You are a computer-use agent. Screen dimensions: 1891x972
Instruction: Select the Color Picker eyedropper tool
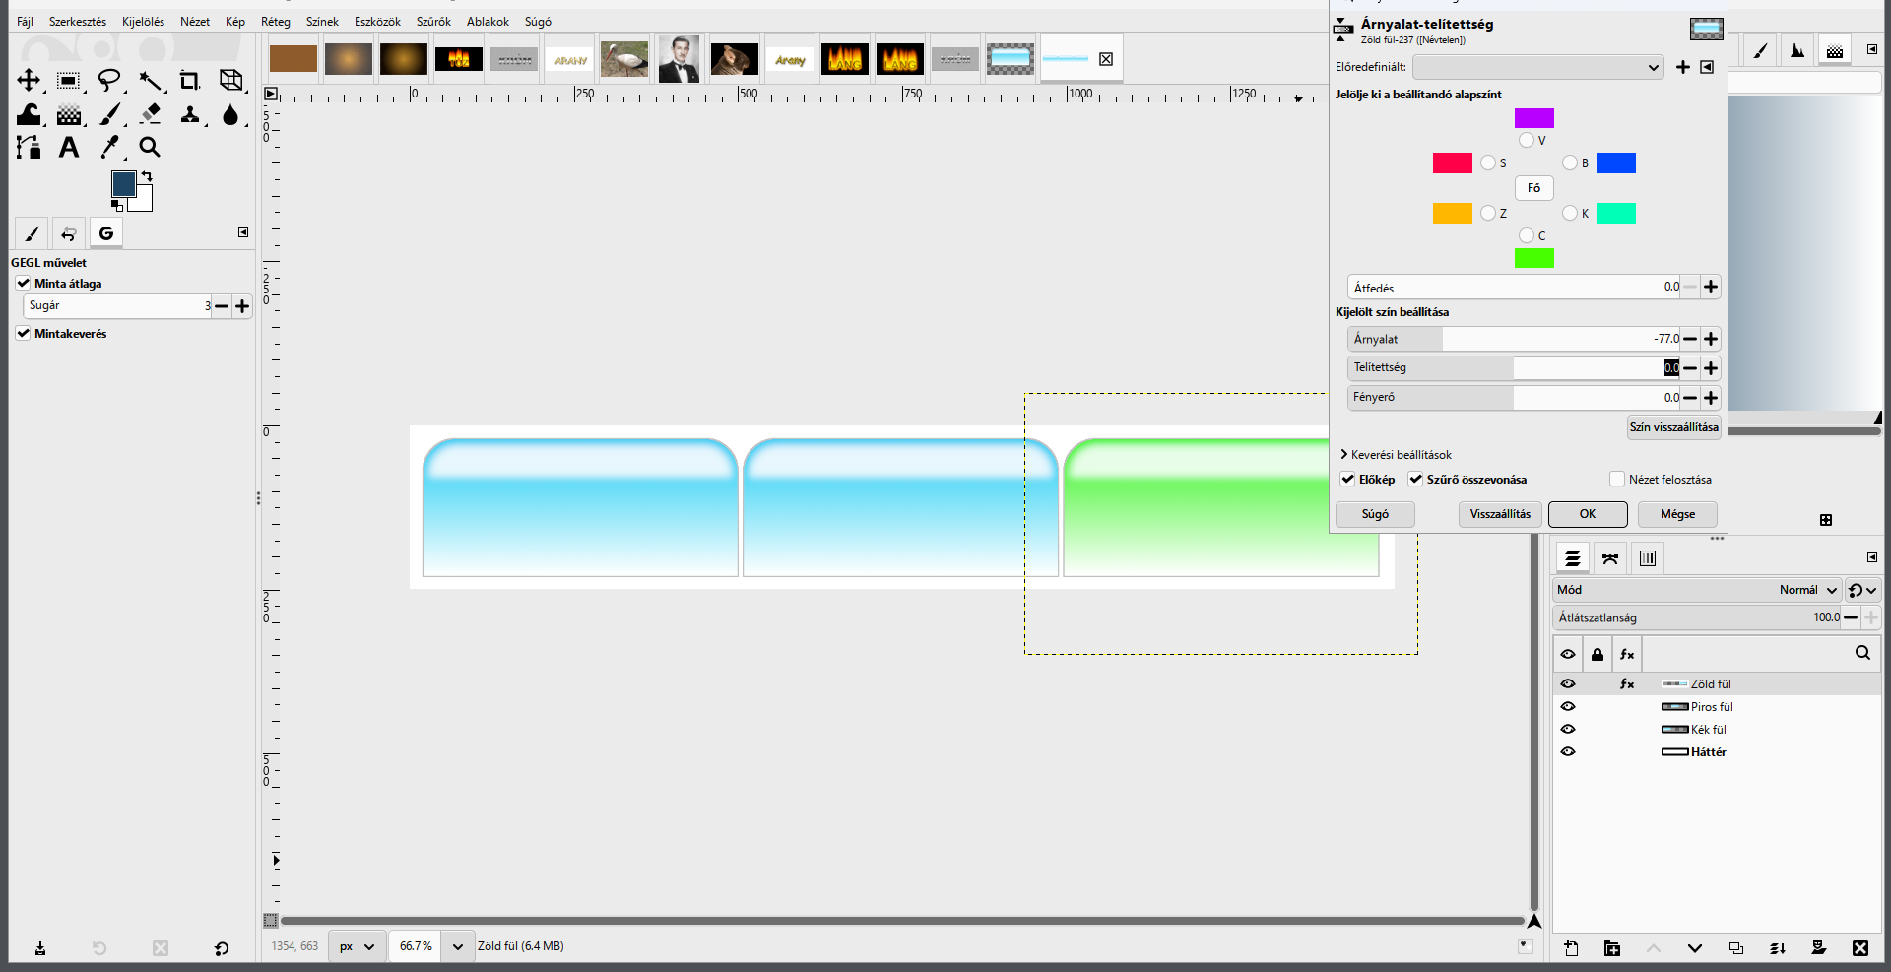pyautogui.click(x=109, y=147)
